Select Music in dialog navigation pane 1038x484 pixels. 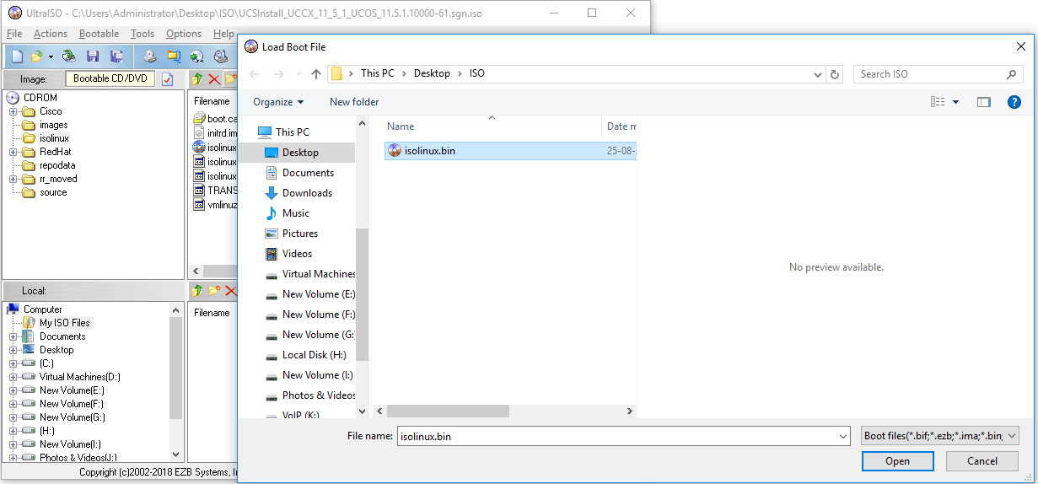pyautogui.click(x=296, y=213)
